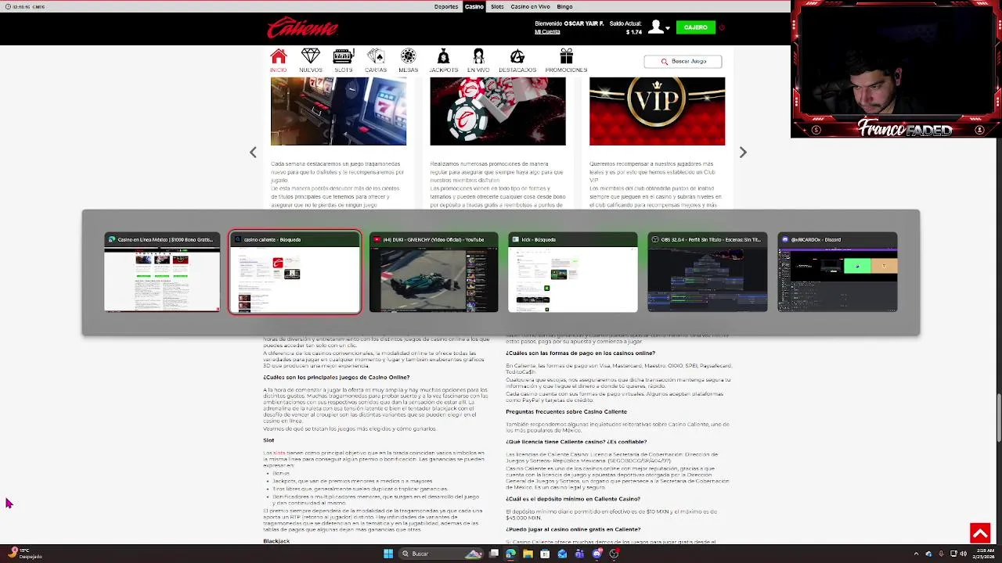Image resolution: width=1002 pixels, height=563 pixels.
Task: Click the casino chips promotion image
Action: [498, 111]
